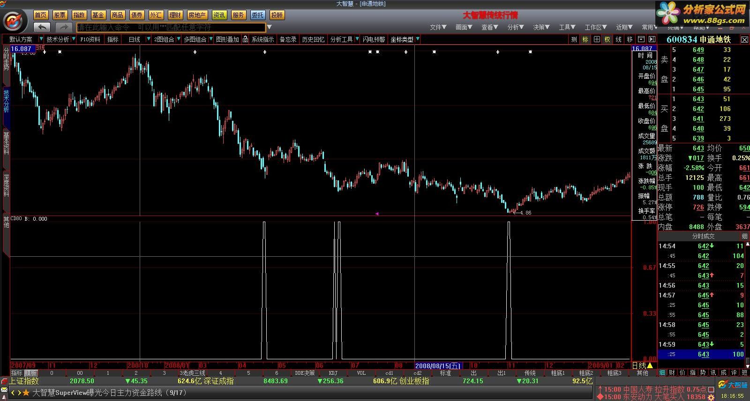Toggle the 测 measure tool
Image resolution: width=750 pixels, height=401 pixels.
[574, 39]
